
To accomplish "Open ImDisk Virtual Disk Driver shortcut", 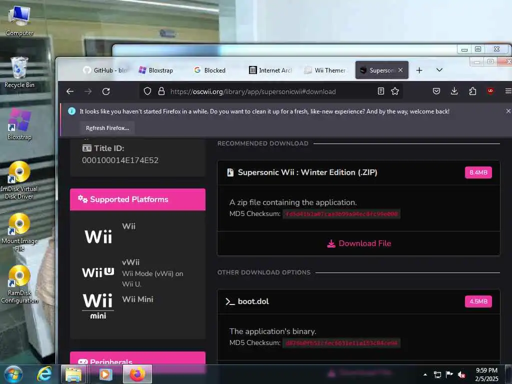I will pos(19,180).
